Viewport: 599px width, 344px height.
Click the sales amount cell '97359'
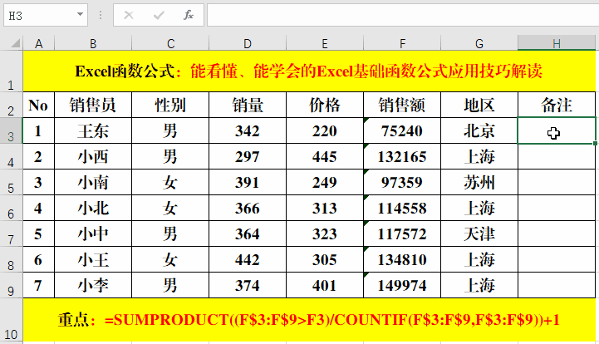pos(402,182)
